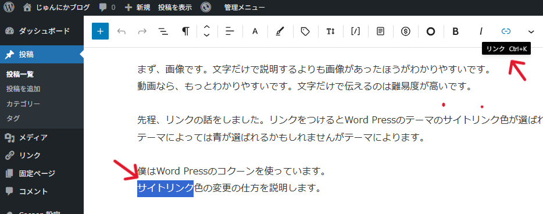
Task: Toggle bold formatting
Action: click(x=456, y=31)
